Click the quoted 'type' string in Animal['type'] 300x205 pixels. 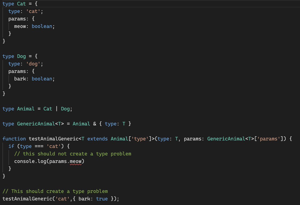tap(140, 139)
